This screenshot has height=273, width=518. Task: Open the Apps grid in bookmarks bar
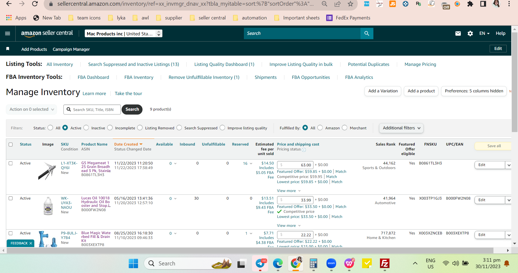tap(16, 18)
